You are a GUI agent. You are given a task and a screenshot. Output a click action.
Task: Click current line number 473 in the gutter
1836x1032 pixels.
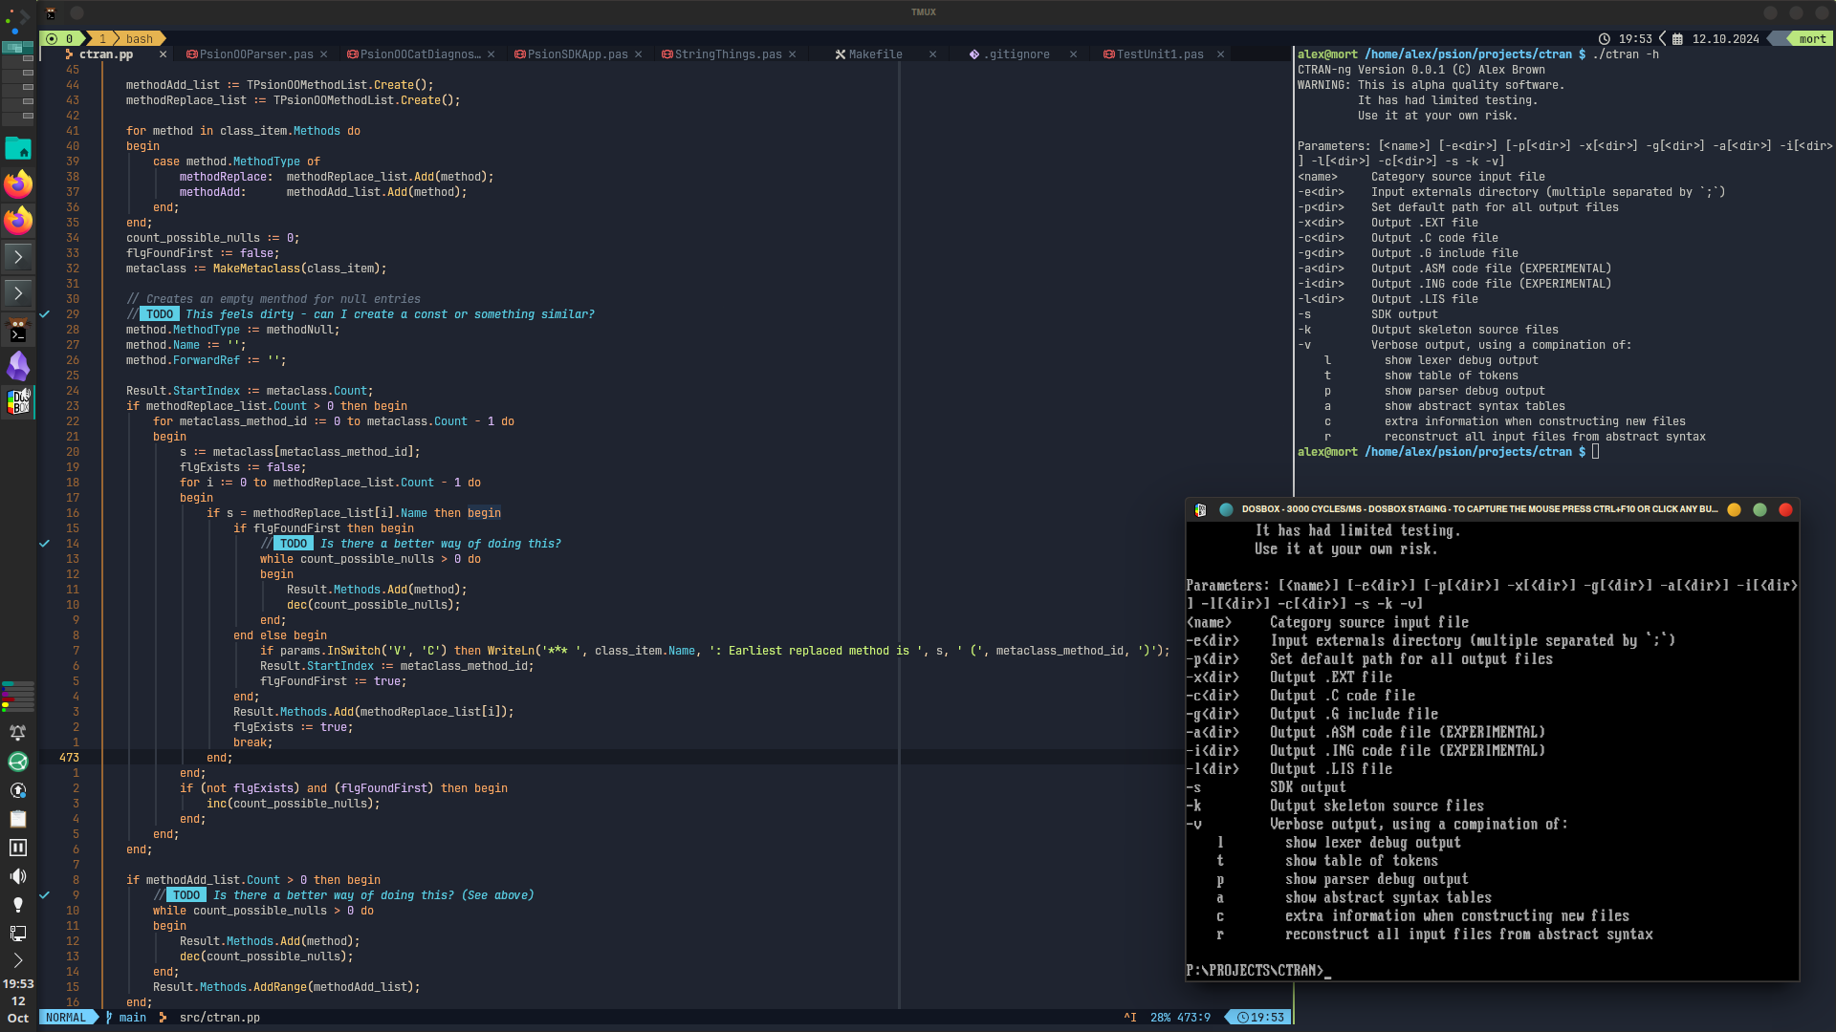[x=69, y=758]
